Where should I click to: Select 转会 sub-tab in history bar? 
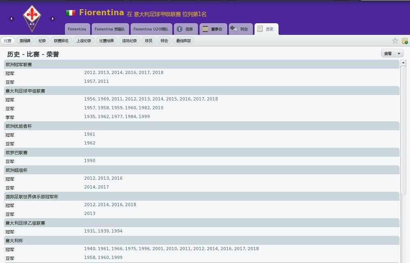[164, 41]
